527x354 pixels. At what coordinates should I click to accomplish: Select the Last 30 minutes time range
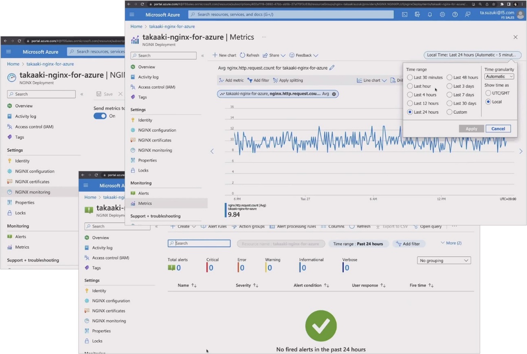click(x=410, y=77)
